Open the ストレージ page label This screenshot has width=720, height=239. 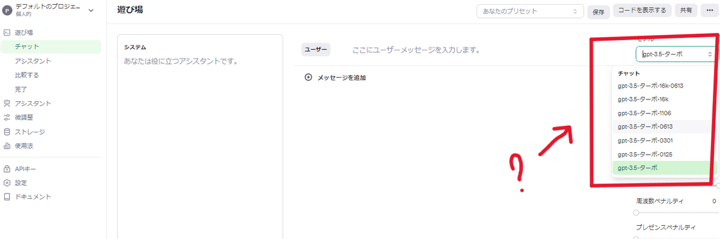pos(30,132)
